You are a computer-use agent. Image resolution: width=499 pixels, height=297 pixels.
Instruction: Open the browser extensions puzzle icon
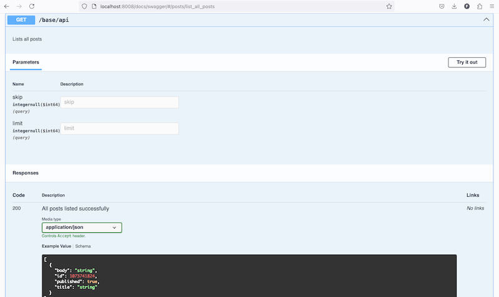click(x=480, y=6)
